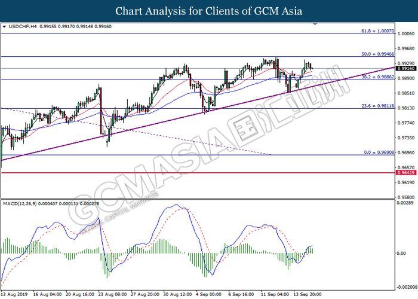Click the 0.97350 price scale value
The width and height of the screenshot is (418, 299).
click(405, 138)
